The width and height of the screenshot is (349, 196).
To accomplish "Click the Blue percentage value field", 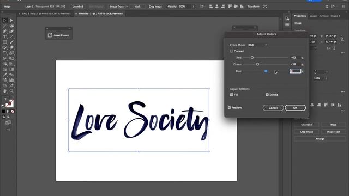I will coord(295,71).
